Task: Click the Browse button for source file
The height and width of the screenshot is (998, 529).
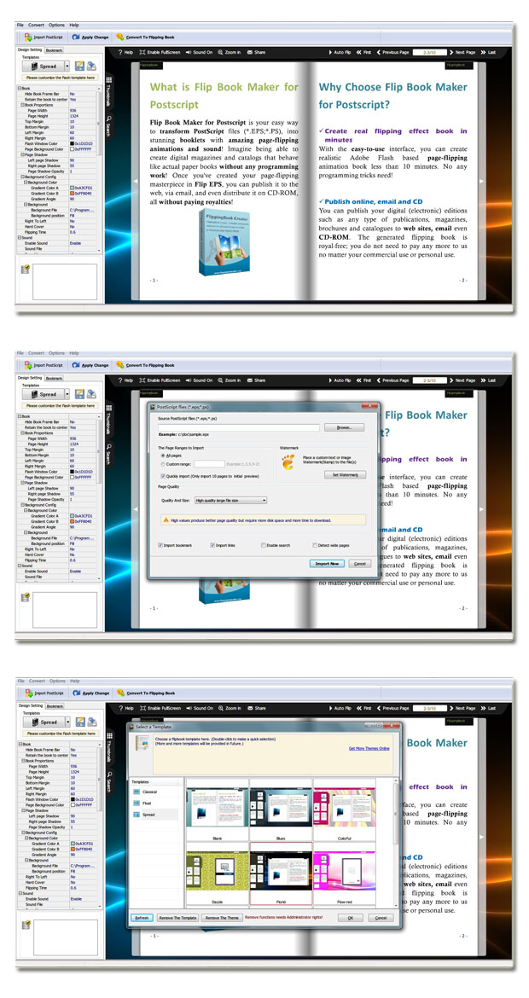Action: (343, 427)
